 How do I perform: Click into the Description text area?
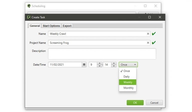(x=102, y=54)
